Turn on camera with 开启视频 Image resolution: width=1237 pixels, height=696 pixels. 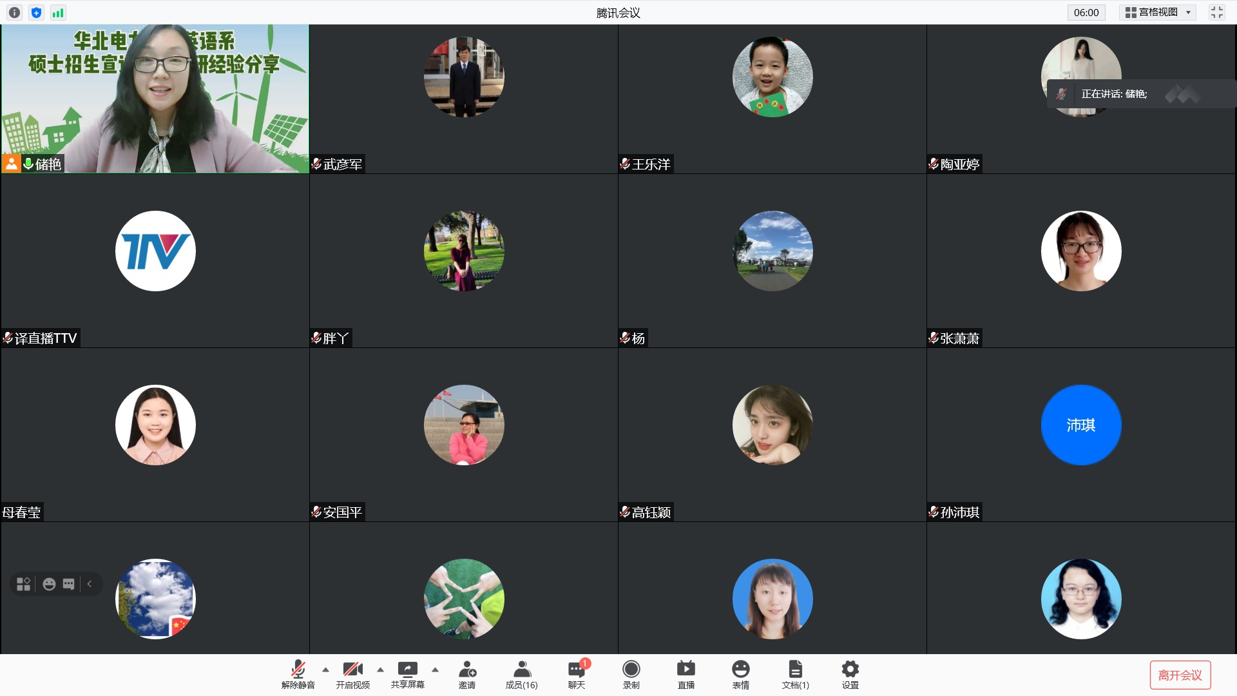point(352,675)
